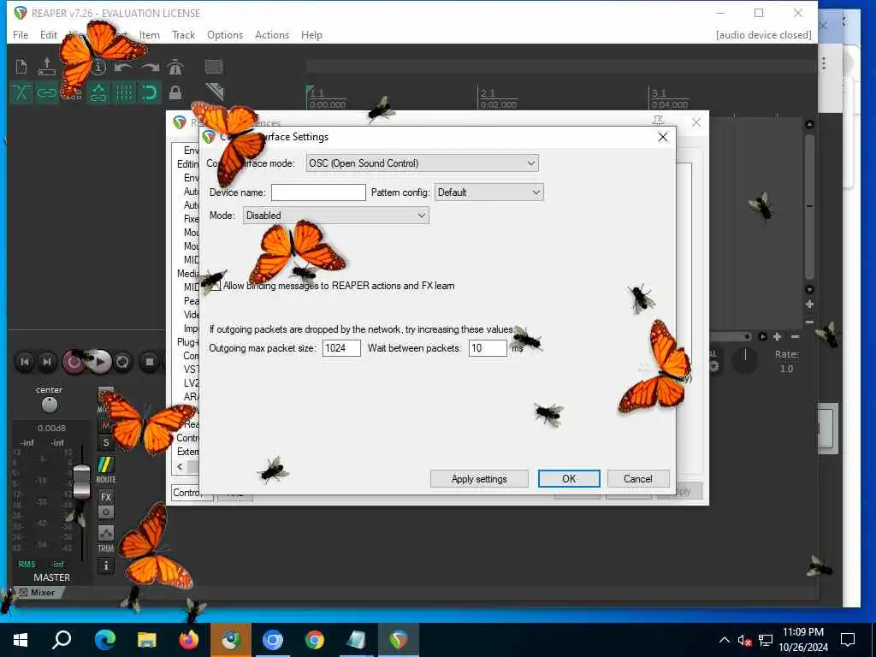876x657 pixels.
Task: Click the dashed selection rectangle toolbar icon
Action: point(213,67)
